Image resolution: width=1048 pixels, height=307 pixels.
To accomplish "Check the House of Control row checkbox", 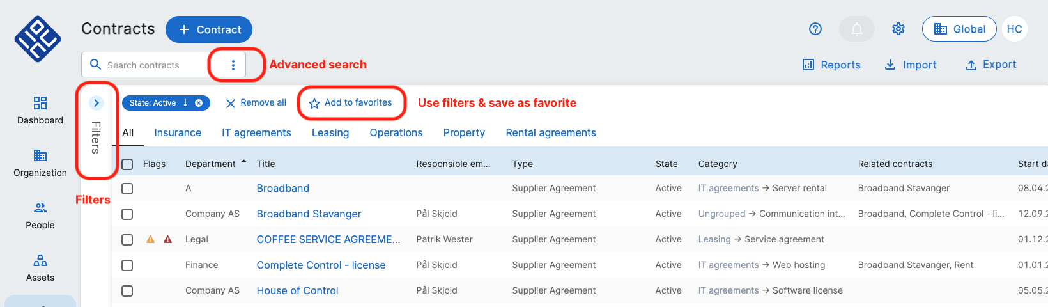I will point(127,291).
